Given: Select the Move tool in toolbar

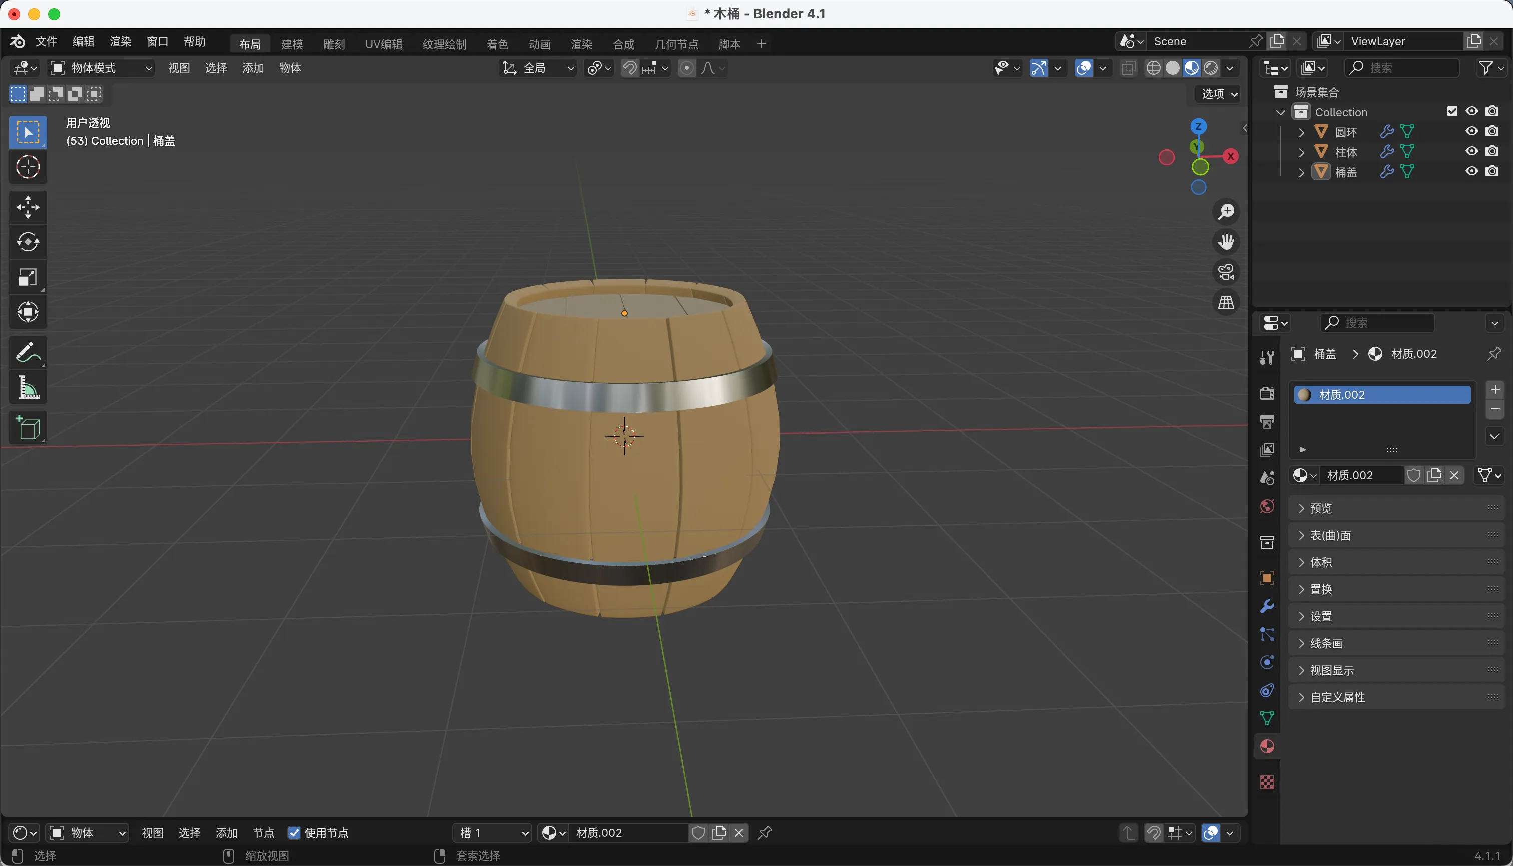Looking at the screenshot, I should [x=28, y=208].
